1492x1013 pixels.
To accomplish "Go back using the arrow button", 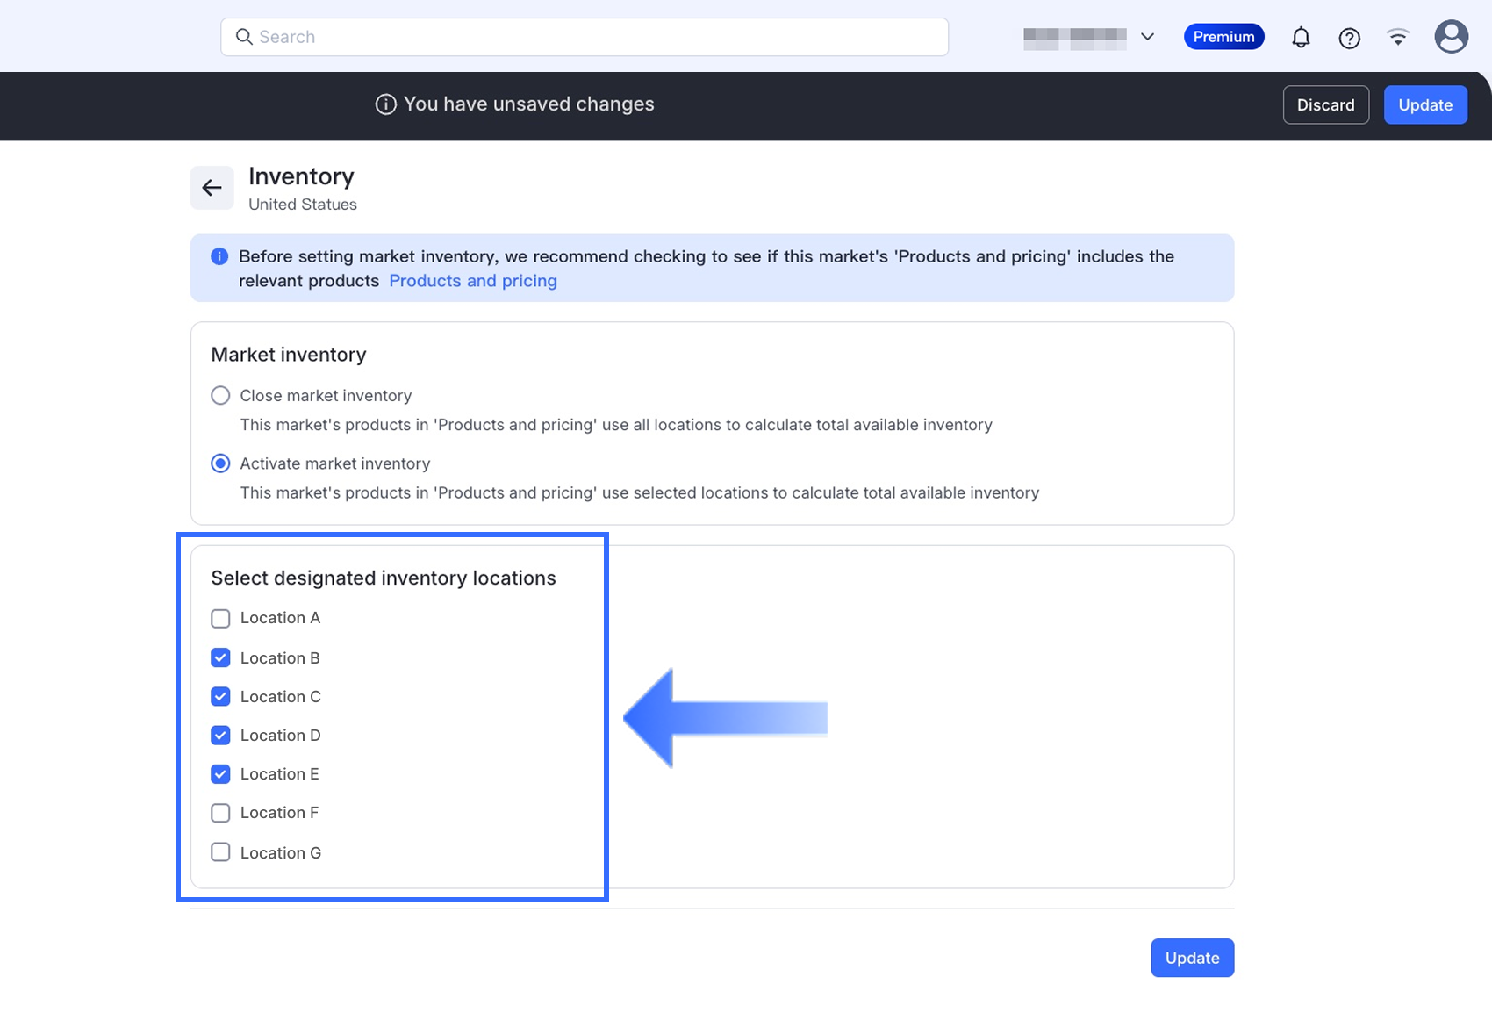I will [212, 188].
